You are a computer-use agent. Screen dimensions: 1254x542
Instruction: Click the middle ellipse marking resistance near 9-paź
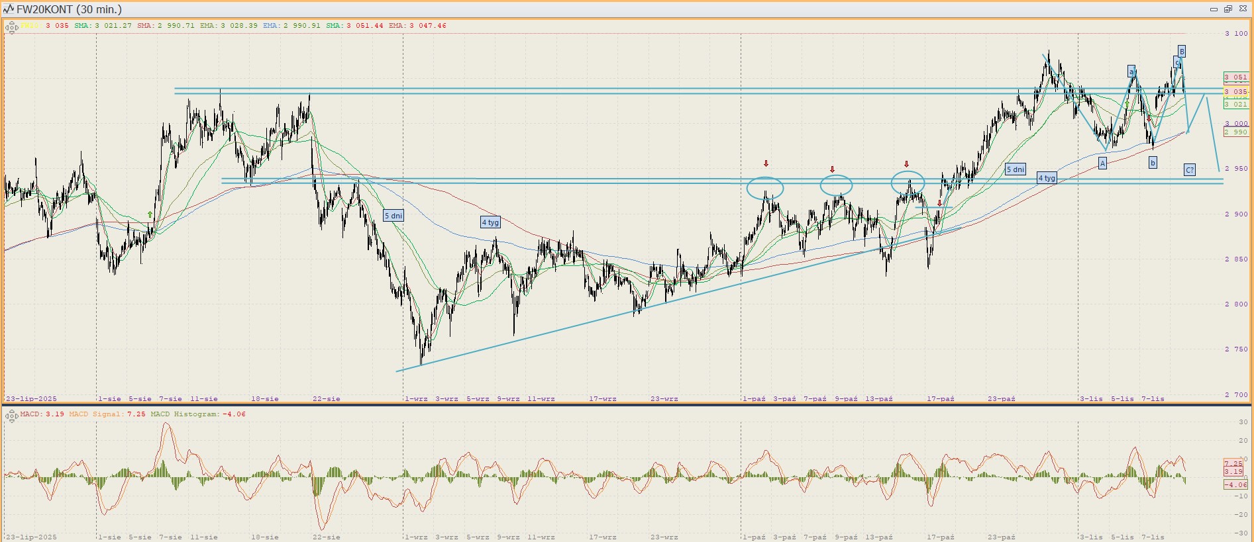pyautogui.click(x=836, y=185)
